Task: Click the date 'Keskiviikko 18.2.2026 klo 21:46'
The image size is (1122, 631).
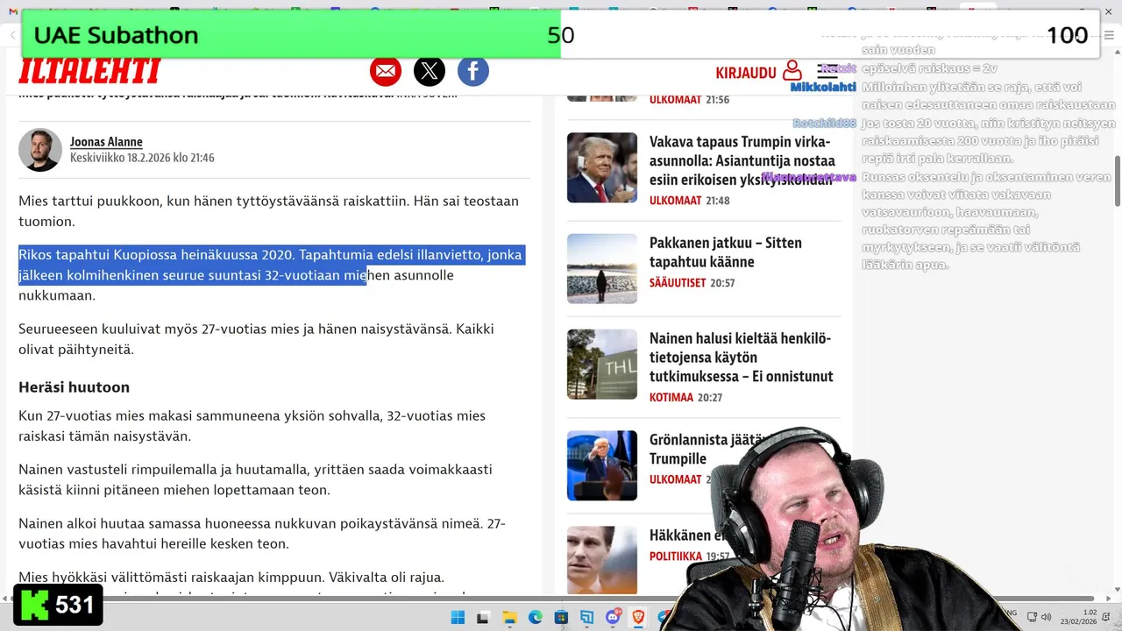Action: click(x=142, y=158)
